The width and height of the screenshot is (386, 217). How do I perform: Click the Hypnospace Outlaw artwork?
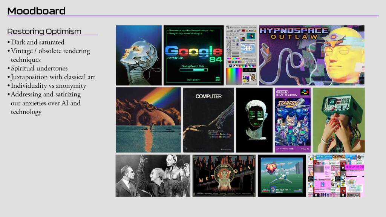(x=311, y=55)
